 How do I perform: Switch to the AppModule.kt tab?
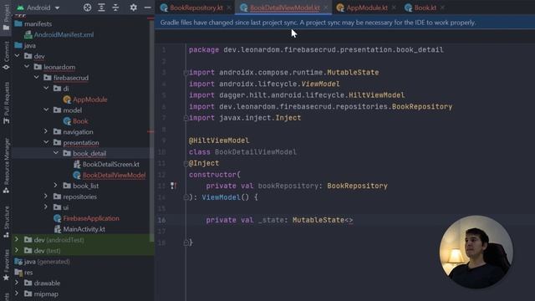click(x=363, y=8)
